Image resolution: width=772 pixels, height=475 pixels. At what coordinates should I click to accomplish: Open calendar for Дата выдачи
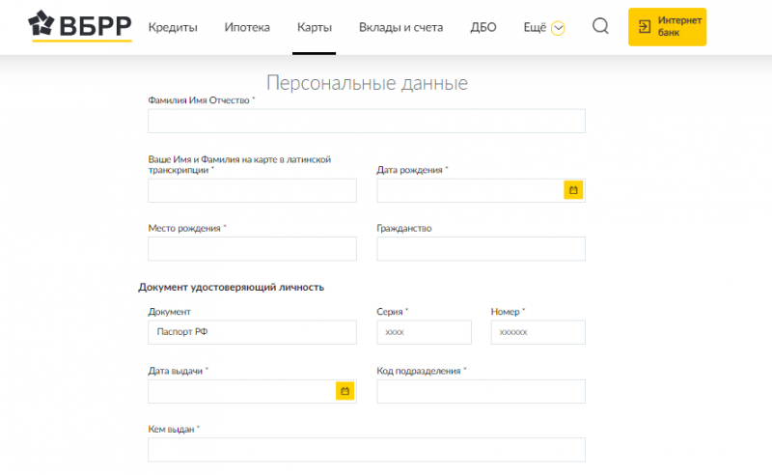pos(345,391)
